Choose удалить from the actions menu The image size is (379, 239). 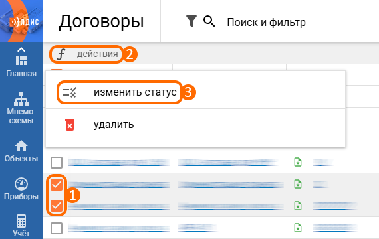[x=195, y=125]
